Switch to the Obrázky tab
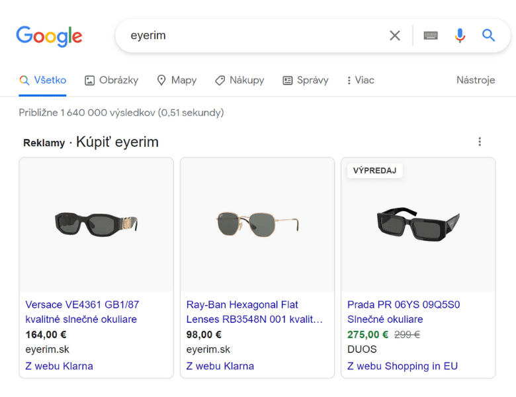The width and height of the screenshot is (516, 397). pyautogui.click(x=112, y=80)
